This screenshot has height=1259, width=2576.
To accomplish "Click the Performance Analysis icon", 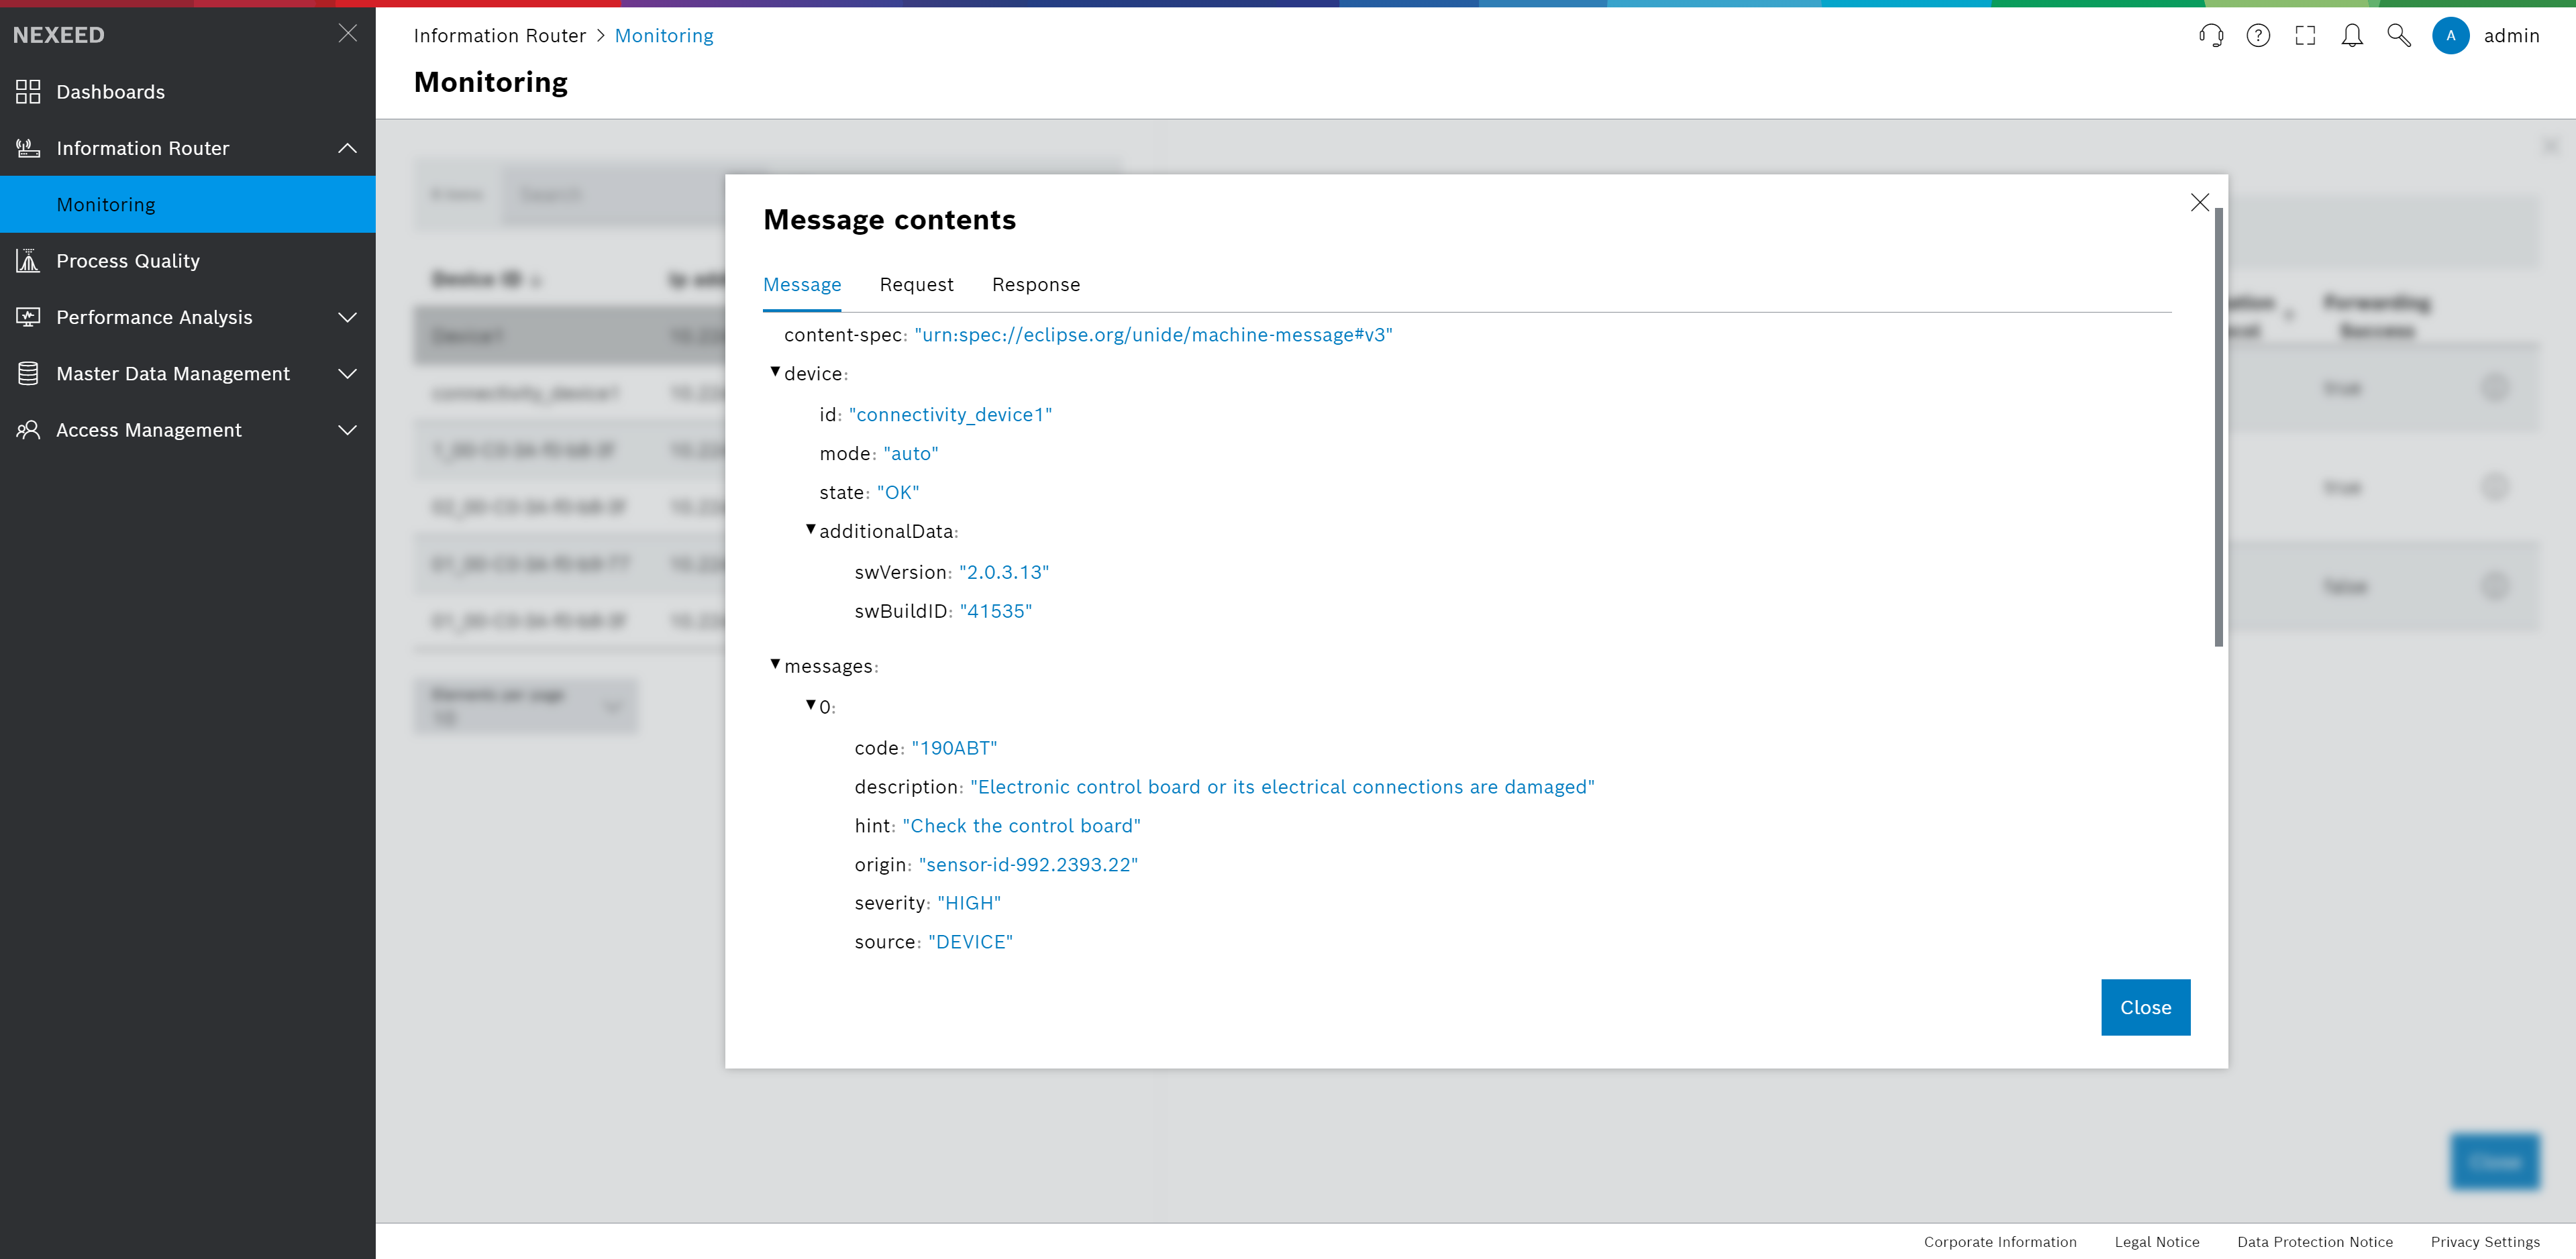I will (28, 317).
